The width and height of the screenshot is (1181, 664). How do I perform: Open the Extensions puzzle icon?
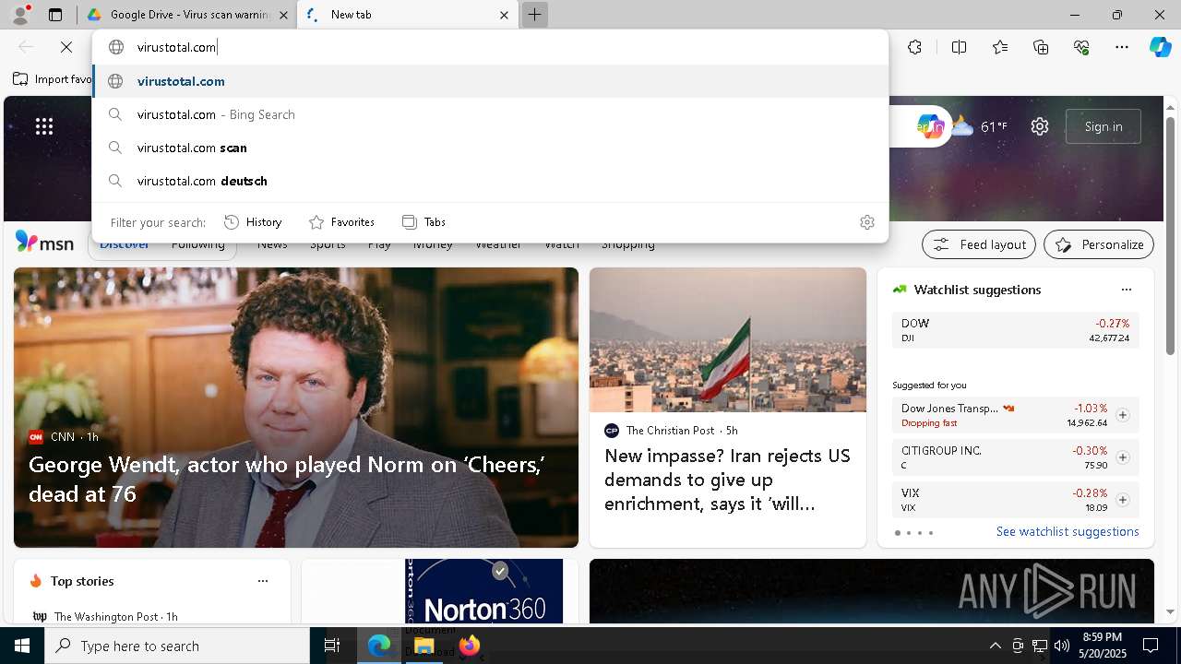[914, 47]
